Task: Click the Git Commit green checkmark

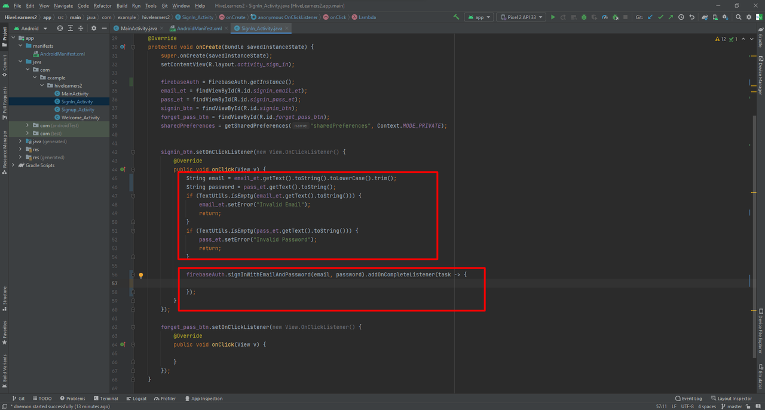Action: [660, 17]
